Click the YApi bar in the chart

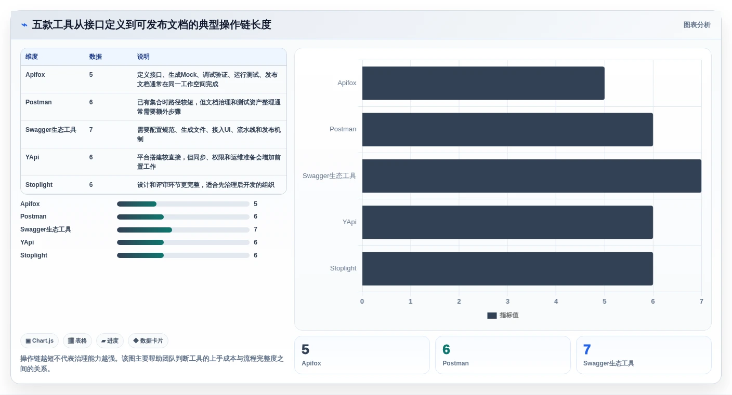507,222
